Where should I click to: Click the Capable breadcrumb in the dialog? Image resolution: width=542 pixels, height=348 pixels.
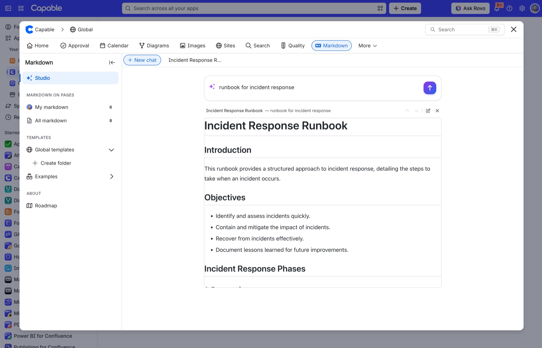40,29
